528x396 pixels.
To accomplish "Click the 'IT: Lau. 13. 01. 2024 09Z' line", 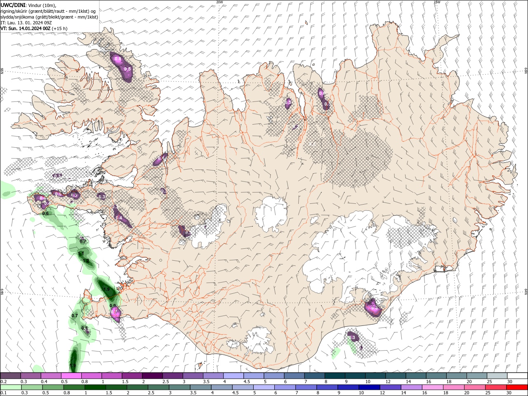I will click(x=26, y=23).
